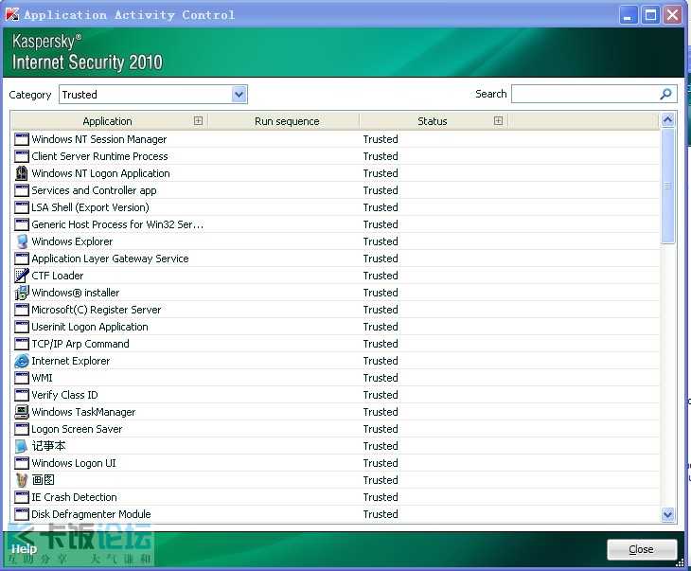Click the LSA Shell icon
Screen dimensions: 691x571
(22, 207)
